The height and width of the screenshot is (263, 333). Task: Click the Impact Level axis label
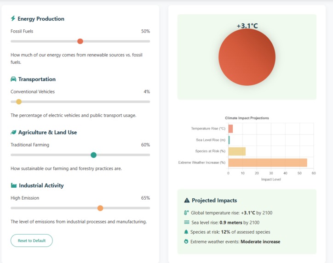coord(271,179)
